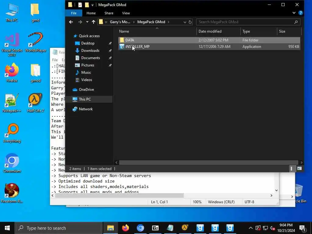Image resolution: width=312 pixels, height=234 pixels.
Task: Open File Explorer in taskbar
Action: pyautogui.click(x=110, y=228)
